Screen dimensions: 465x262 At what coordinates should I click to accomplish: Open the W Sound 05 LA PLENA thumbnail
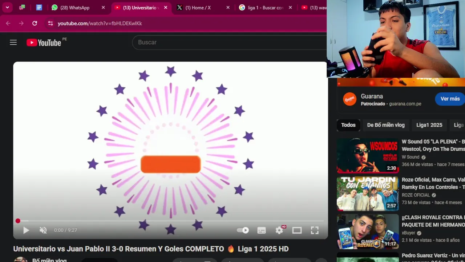(368, 156)
